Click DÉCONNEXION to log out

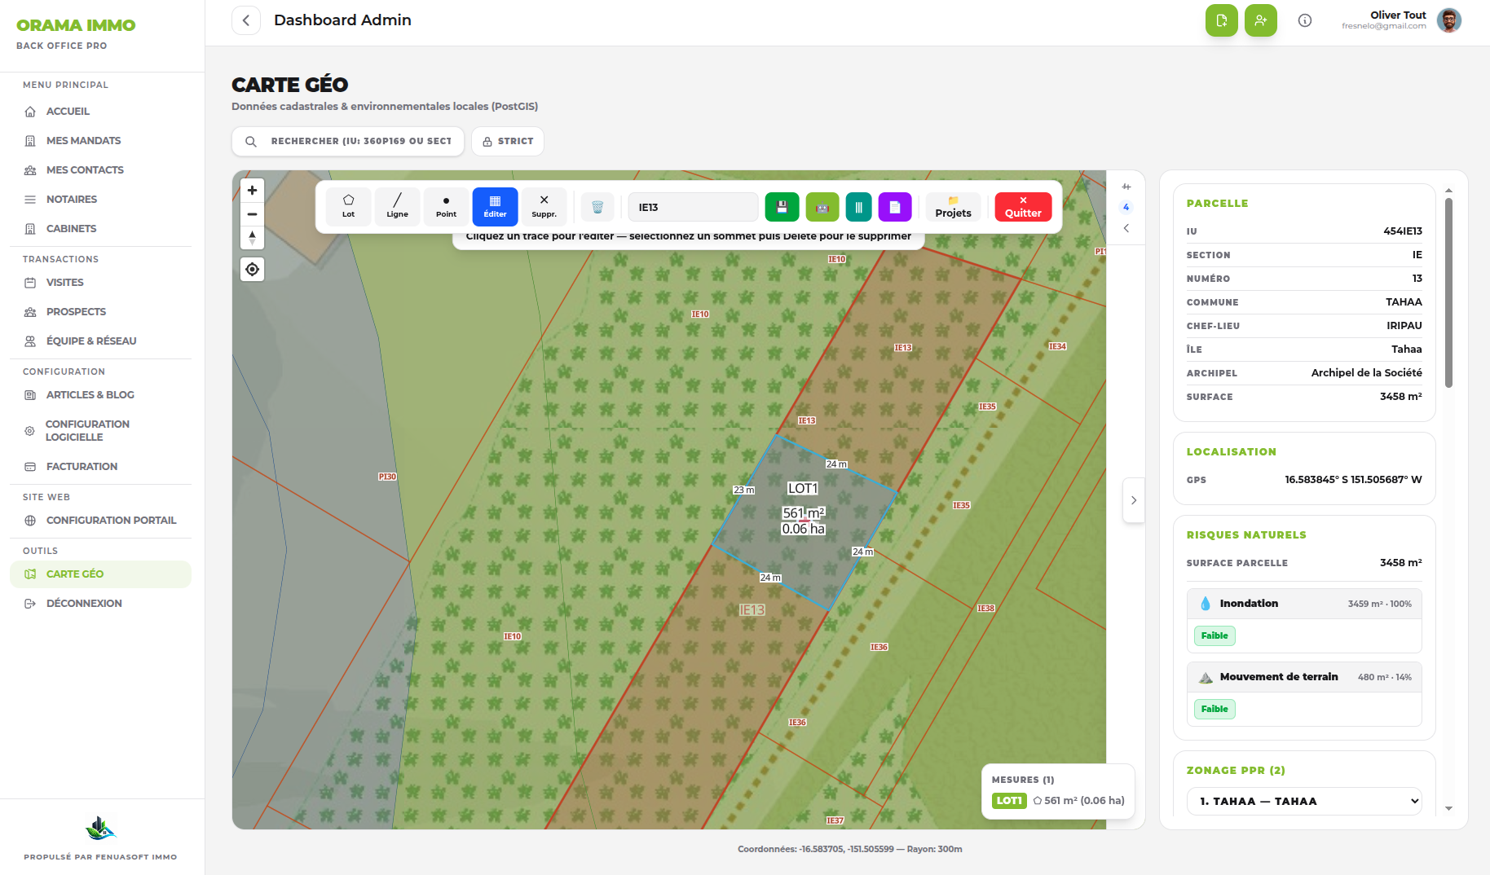(x=100, y=604)
